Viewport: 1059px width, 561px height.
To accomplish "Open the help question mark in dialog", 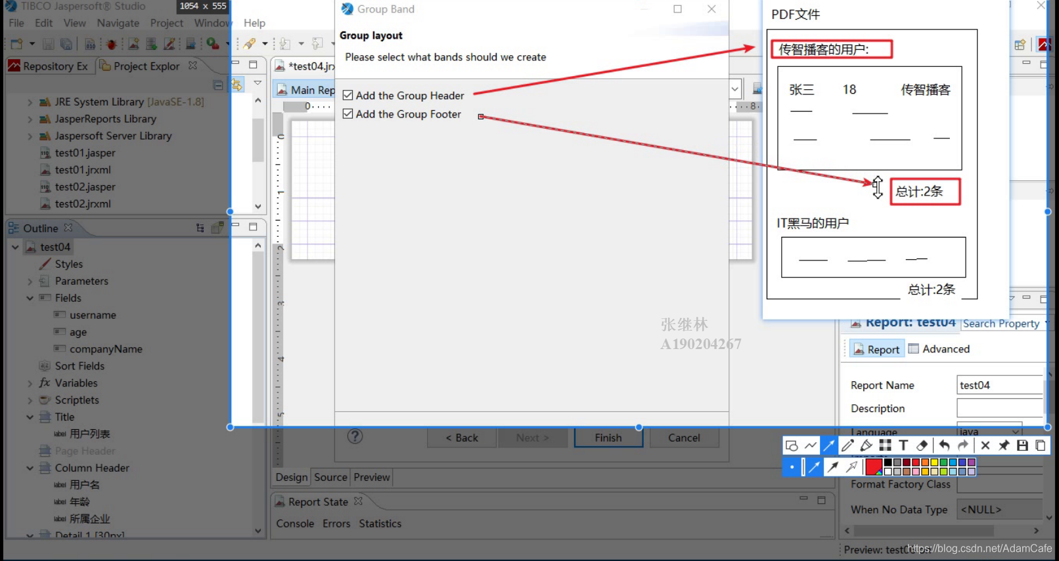I will coord(355,436).
